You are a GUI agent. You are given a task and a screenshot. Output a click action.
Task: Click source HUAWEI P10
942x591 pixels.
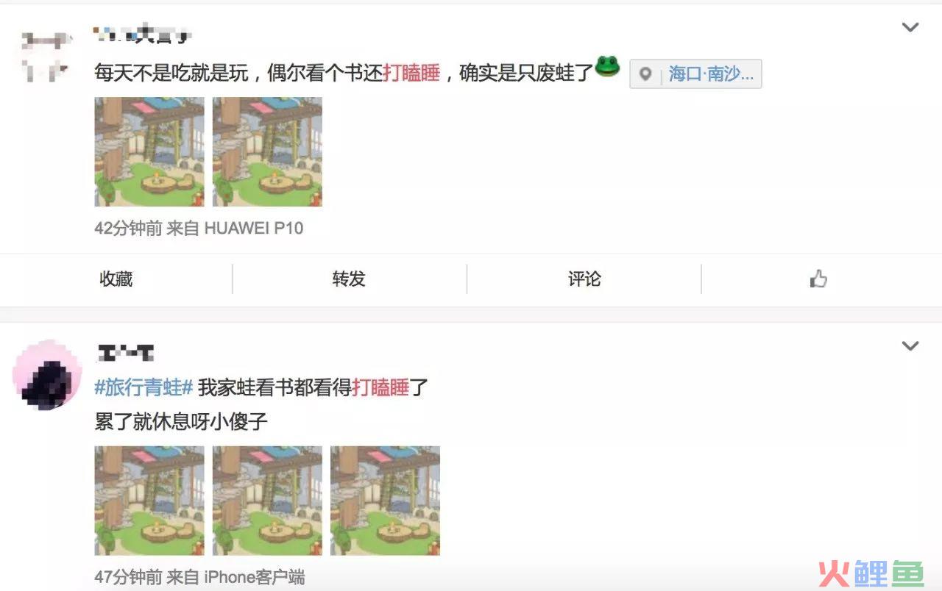click(x=254, y=229)
